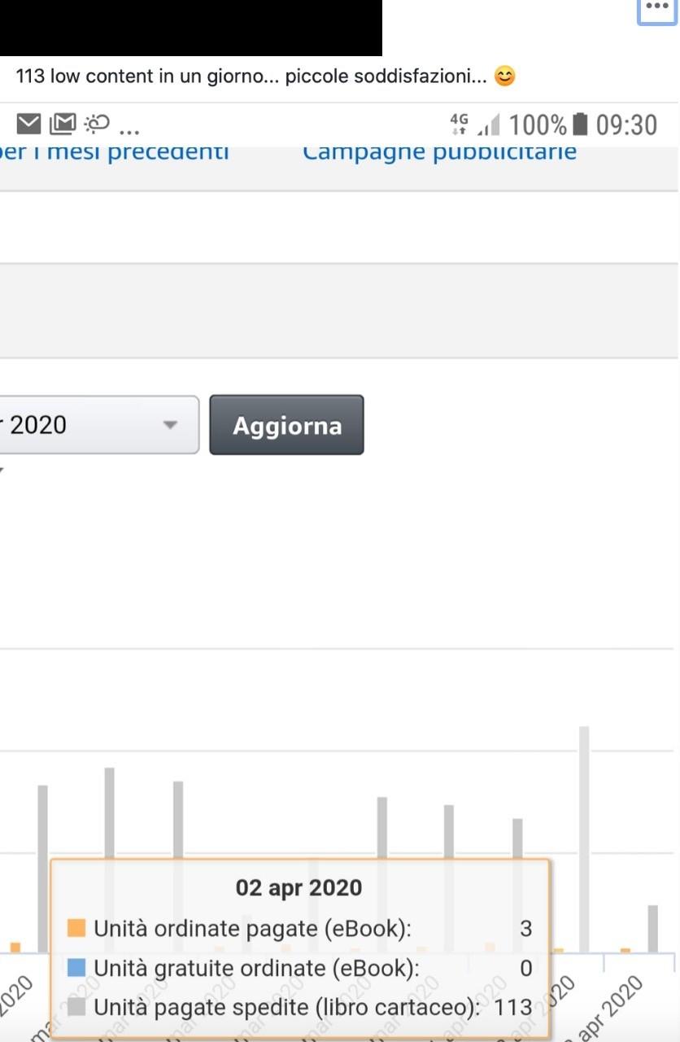Tap the 4G signal status icon
Viewport: 680px width, 1042px height.
click(460, 124)
